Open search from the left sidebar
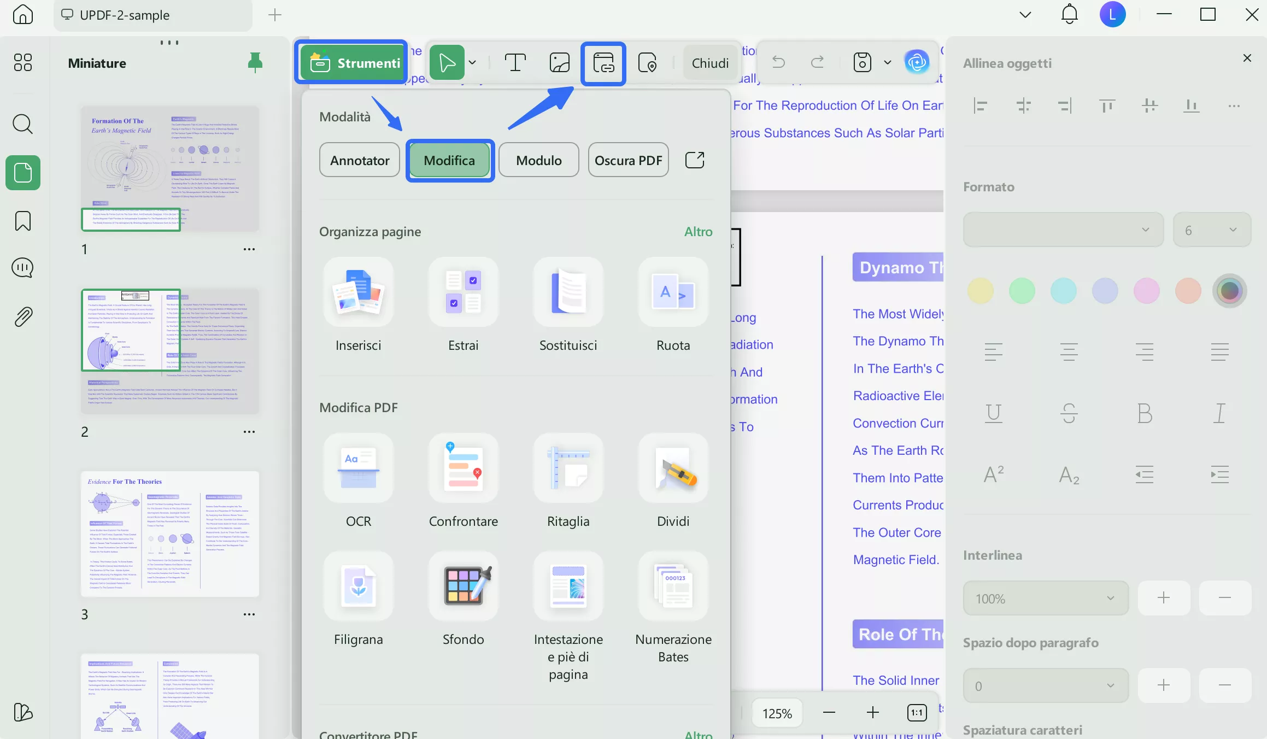1267x739 pixels. pos(22,124)
